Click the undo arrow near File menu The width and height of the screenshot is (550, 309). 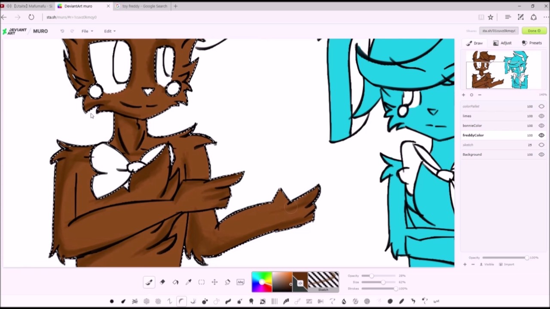(x=62, y=31)
